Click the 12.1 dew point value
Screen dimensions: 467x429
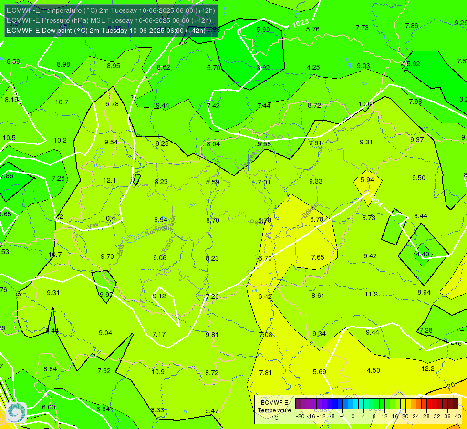(x=109, y=180)
